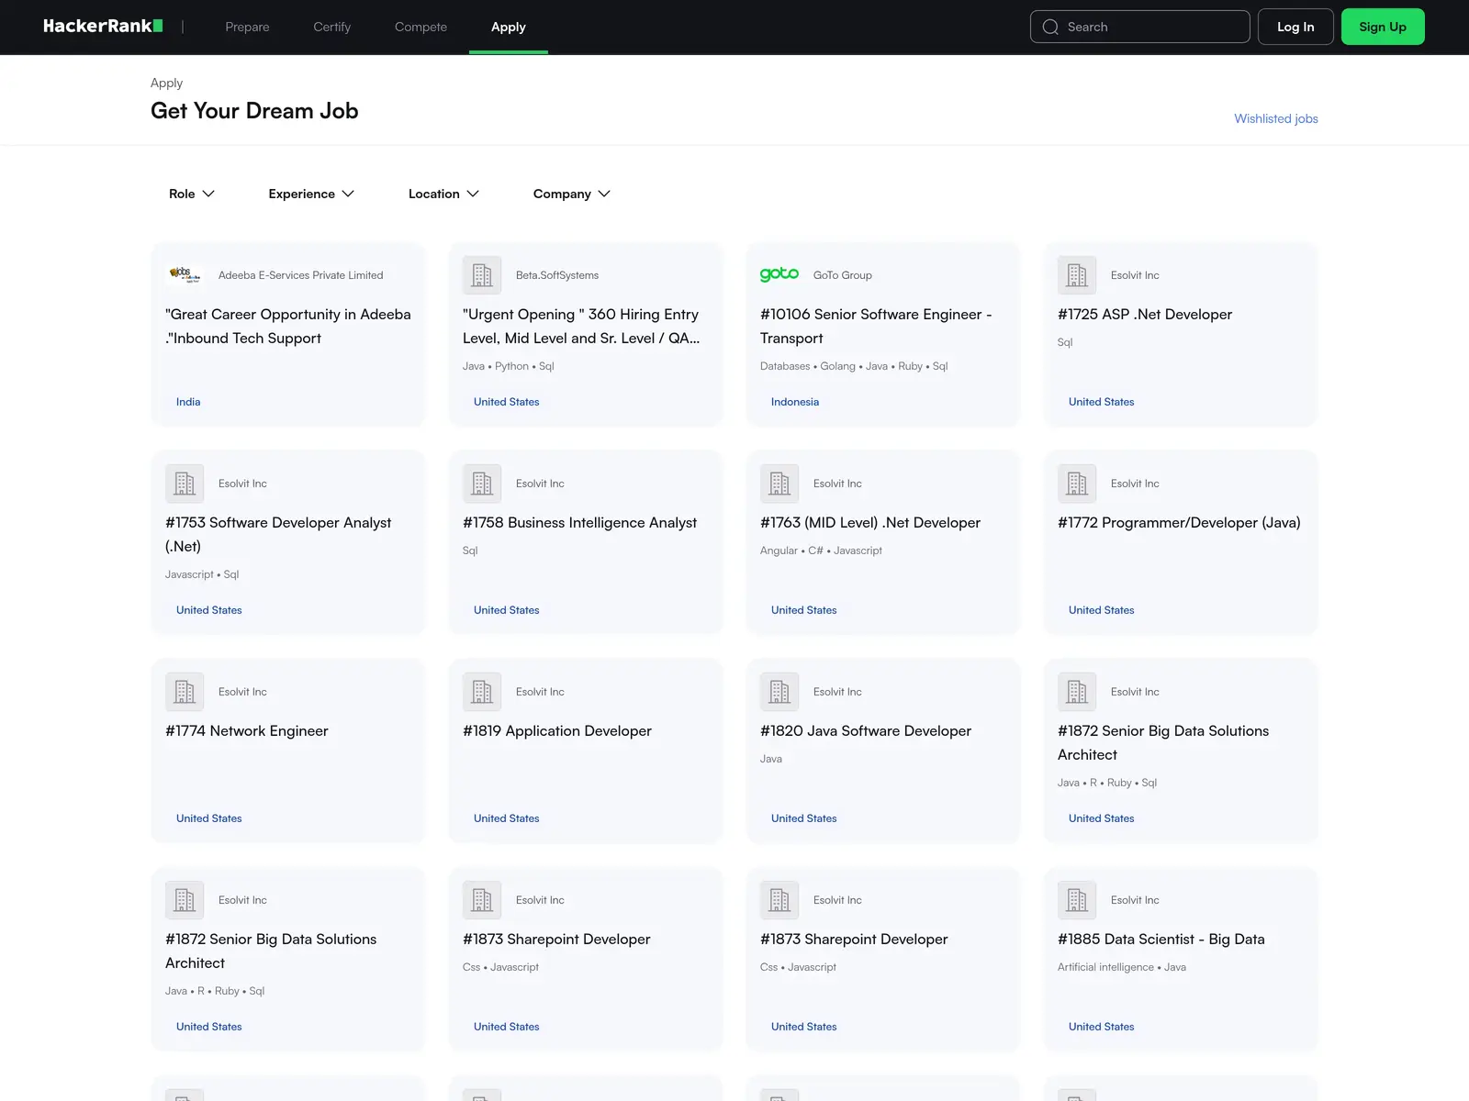Focus the Search input field

pos(1140,27)
